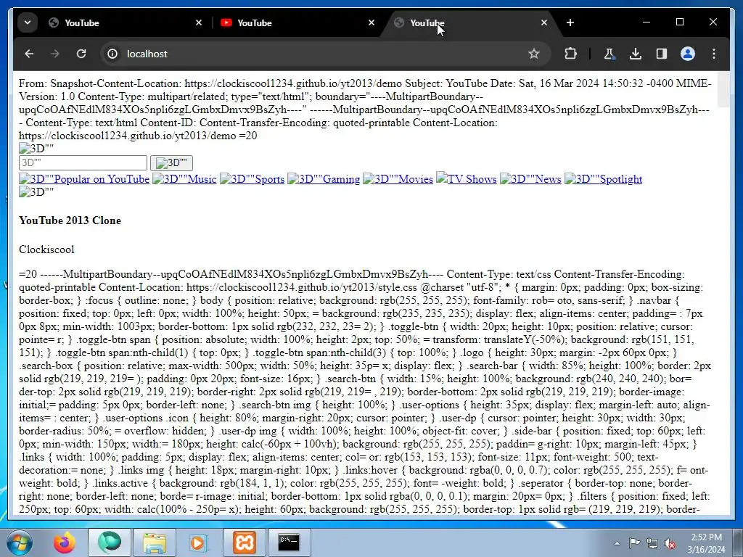Screen dimensions: 743x557
Task: Click the muted volume tray icon
Action: tap(670, 543)
